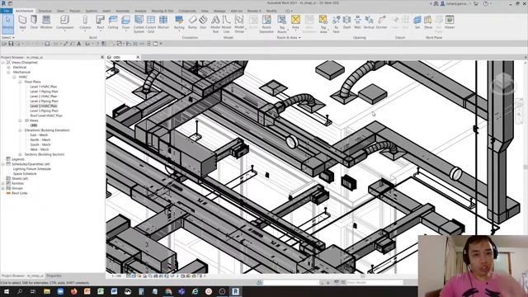Select the Area tool
The height and width of the screenshot is (297, 528).
(x=295, y=22)
